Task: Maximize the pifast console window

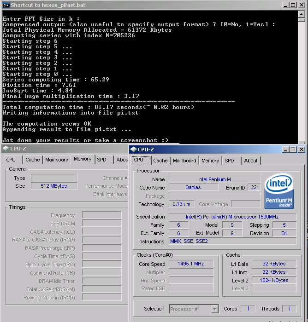Action: pyautogui.click(x=293, y=5)
